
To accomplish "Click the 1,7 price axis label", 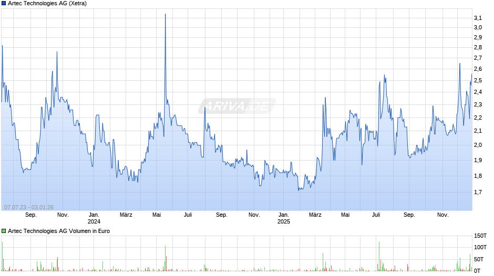I will pyautogui.click(x=478, y=192).
